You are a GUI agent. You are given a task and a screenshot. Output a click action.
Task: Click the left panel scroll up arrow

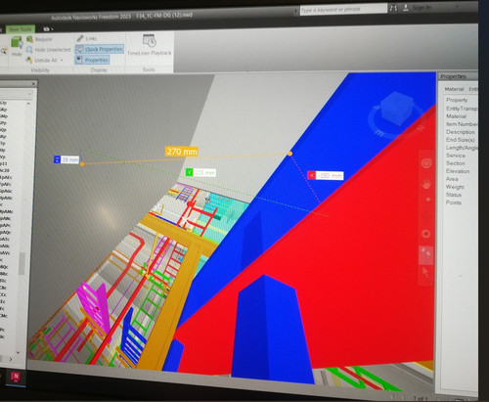pyautogui.click(x=28, y=104)
